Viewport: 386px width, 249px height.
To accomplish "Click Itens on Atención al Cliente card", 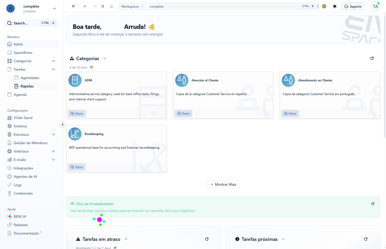I will 184,113.
